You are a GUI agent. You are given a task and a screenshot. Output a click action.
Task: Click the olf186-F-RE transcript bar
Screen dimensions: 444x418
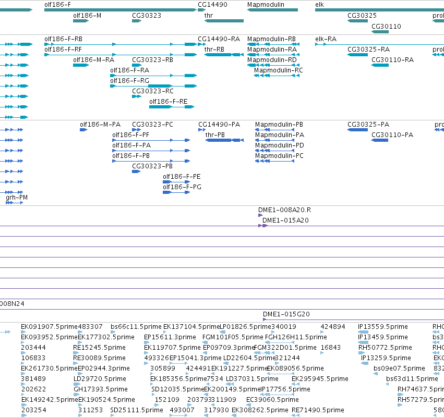tap(172, 107)
